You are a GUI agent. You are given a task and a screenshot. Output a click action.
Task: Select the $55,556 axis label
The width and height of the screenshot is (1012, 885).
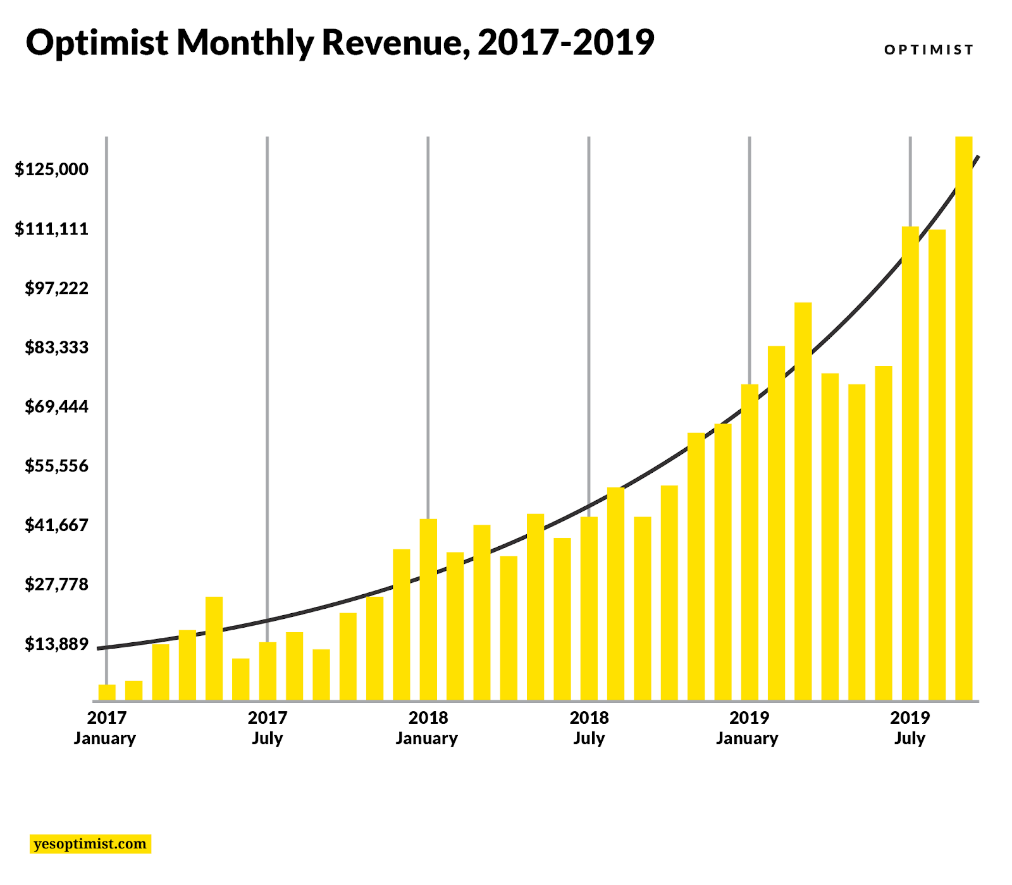point(56,466)
